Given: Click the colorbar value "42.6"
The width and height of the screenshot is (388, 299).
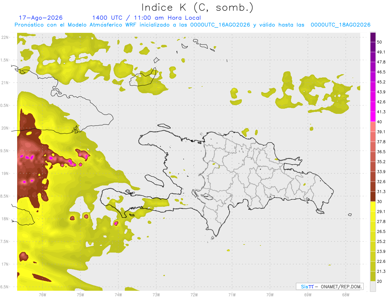Looking at the screenshot, I should [x=381, y=102].
